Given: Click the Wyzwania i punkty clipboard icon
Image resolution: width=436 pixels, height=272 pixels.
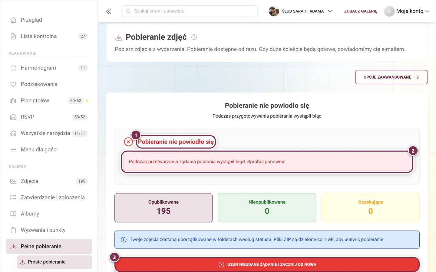Looking at the screenshot, I should [x=13, y=230].
